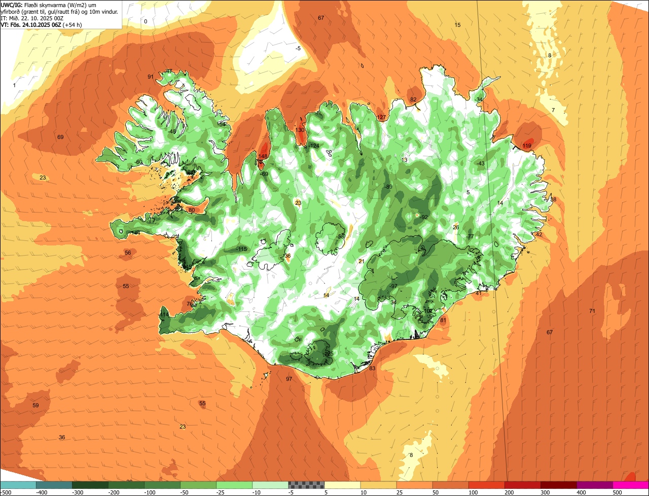Click the map value -58 on the central glacier
This screenshot has width=649, height=496.
341,237
